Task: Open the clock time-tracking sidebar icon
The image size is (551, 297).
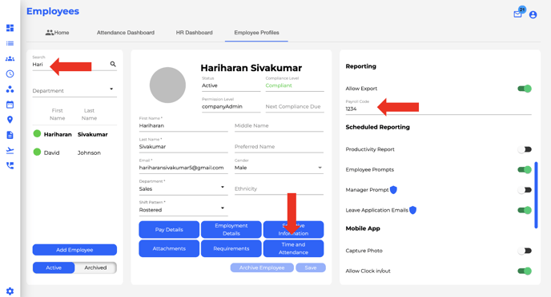Action: 10,74
